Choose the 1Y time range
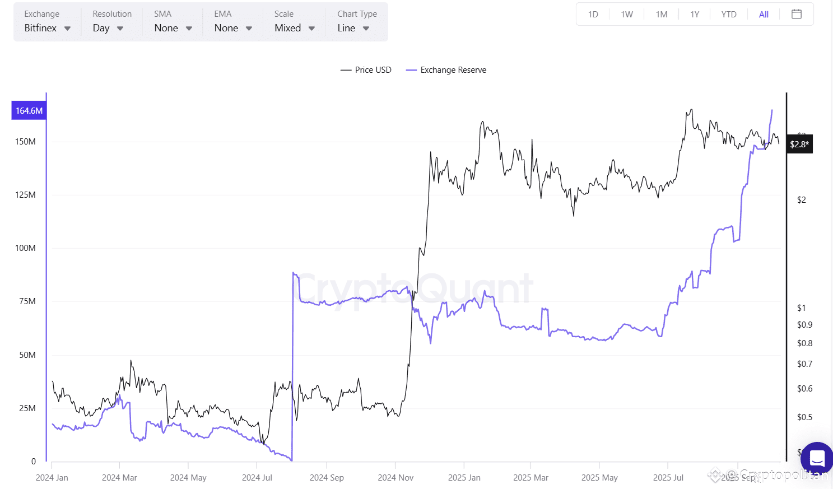This screenshot has width=833, height=489. (x=695, y=15)
